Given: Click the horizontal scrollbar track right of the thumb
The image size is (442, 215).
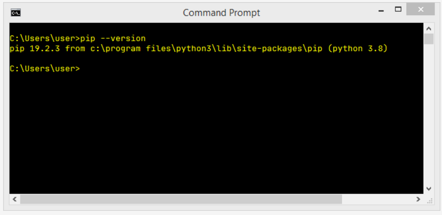Looking at the screenshot, I should 377,199.
